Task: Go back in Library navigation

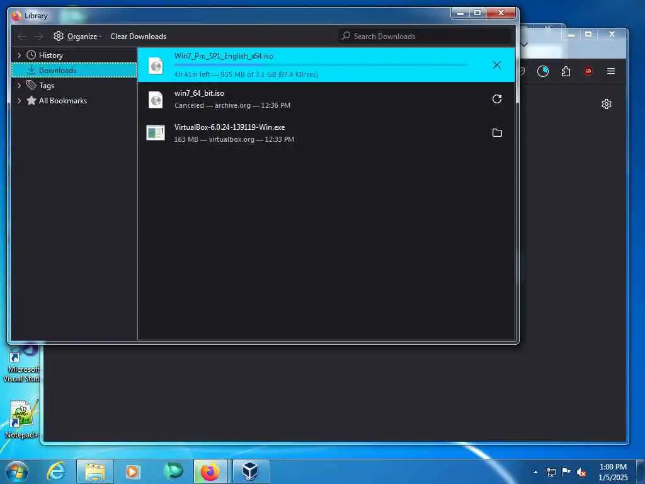Action: 21,37
